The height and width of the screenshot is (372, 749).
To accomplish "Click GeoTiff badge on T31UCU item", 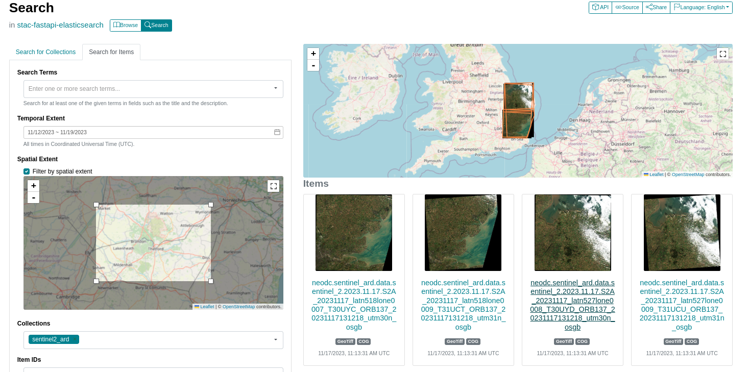I will [x=673, y=341].
